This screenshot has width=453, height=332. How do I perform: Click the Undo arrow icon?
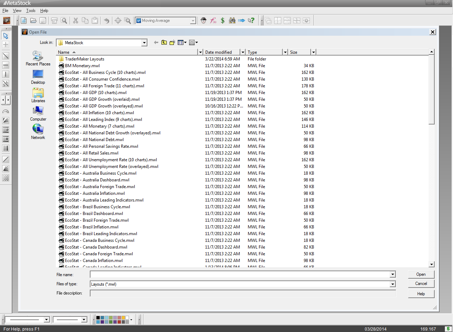click(x=106, y=21)
